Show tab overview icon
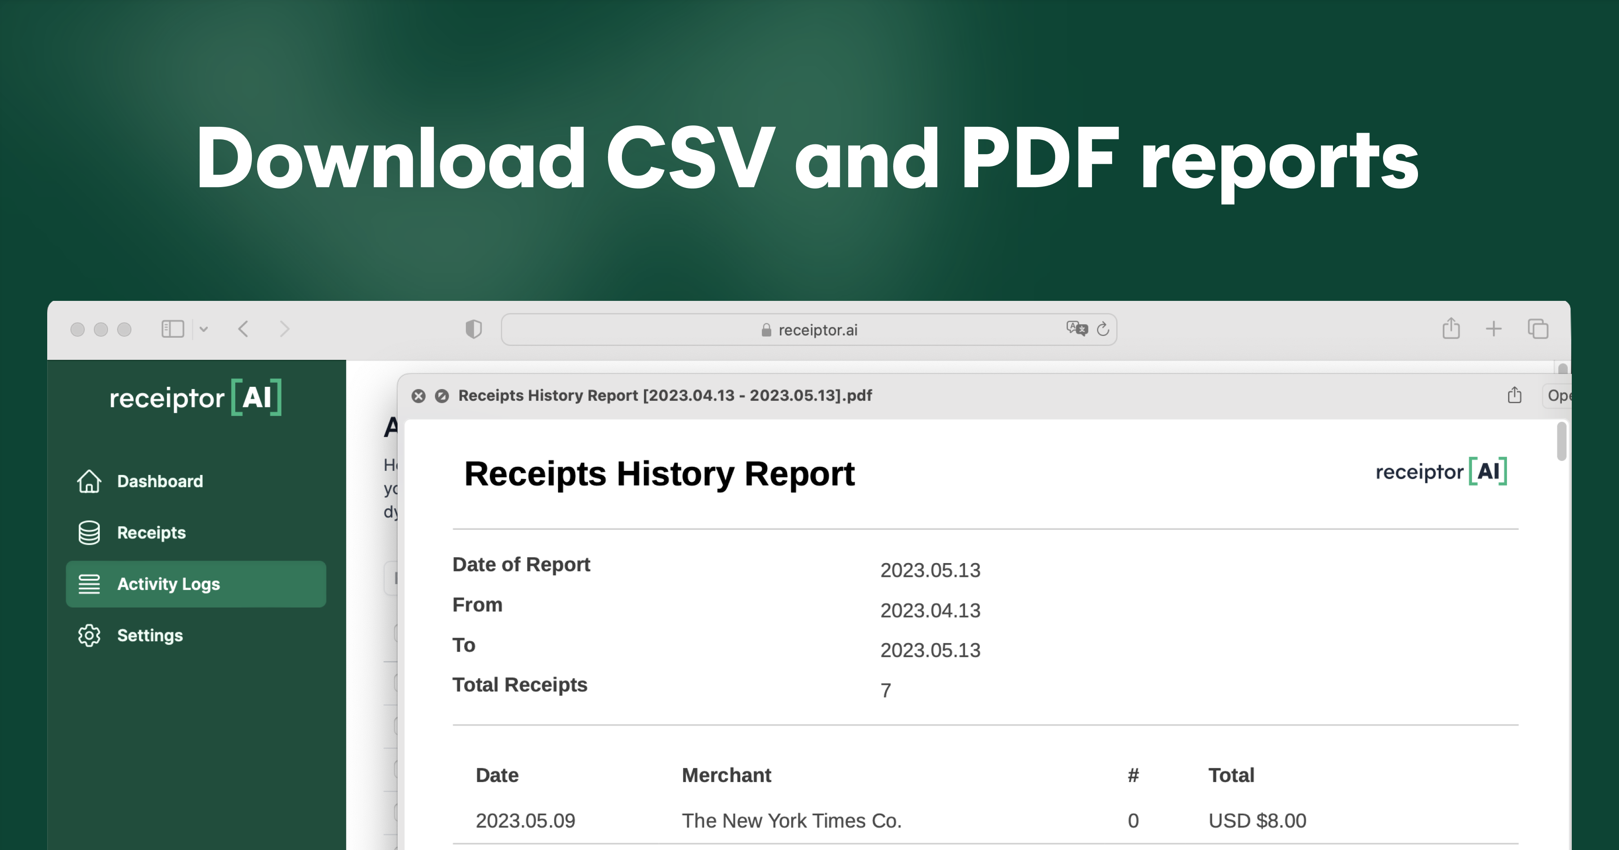Screen dimensions: 1619x850 (1537, 328)
